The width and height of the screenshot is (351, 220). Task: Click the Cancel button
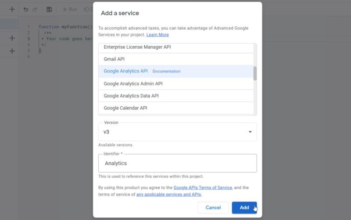coord(213,208)
